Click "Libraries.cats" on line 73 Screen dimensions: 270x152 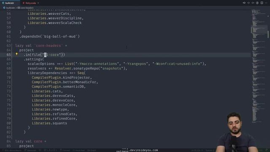tap(46, 91)
